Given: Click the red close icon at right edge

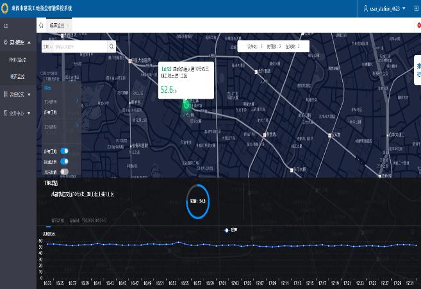Looking at the screenshot, I should [x=419, y=25].
